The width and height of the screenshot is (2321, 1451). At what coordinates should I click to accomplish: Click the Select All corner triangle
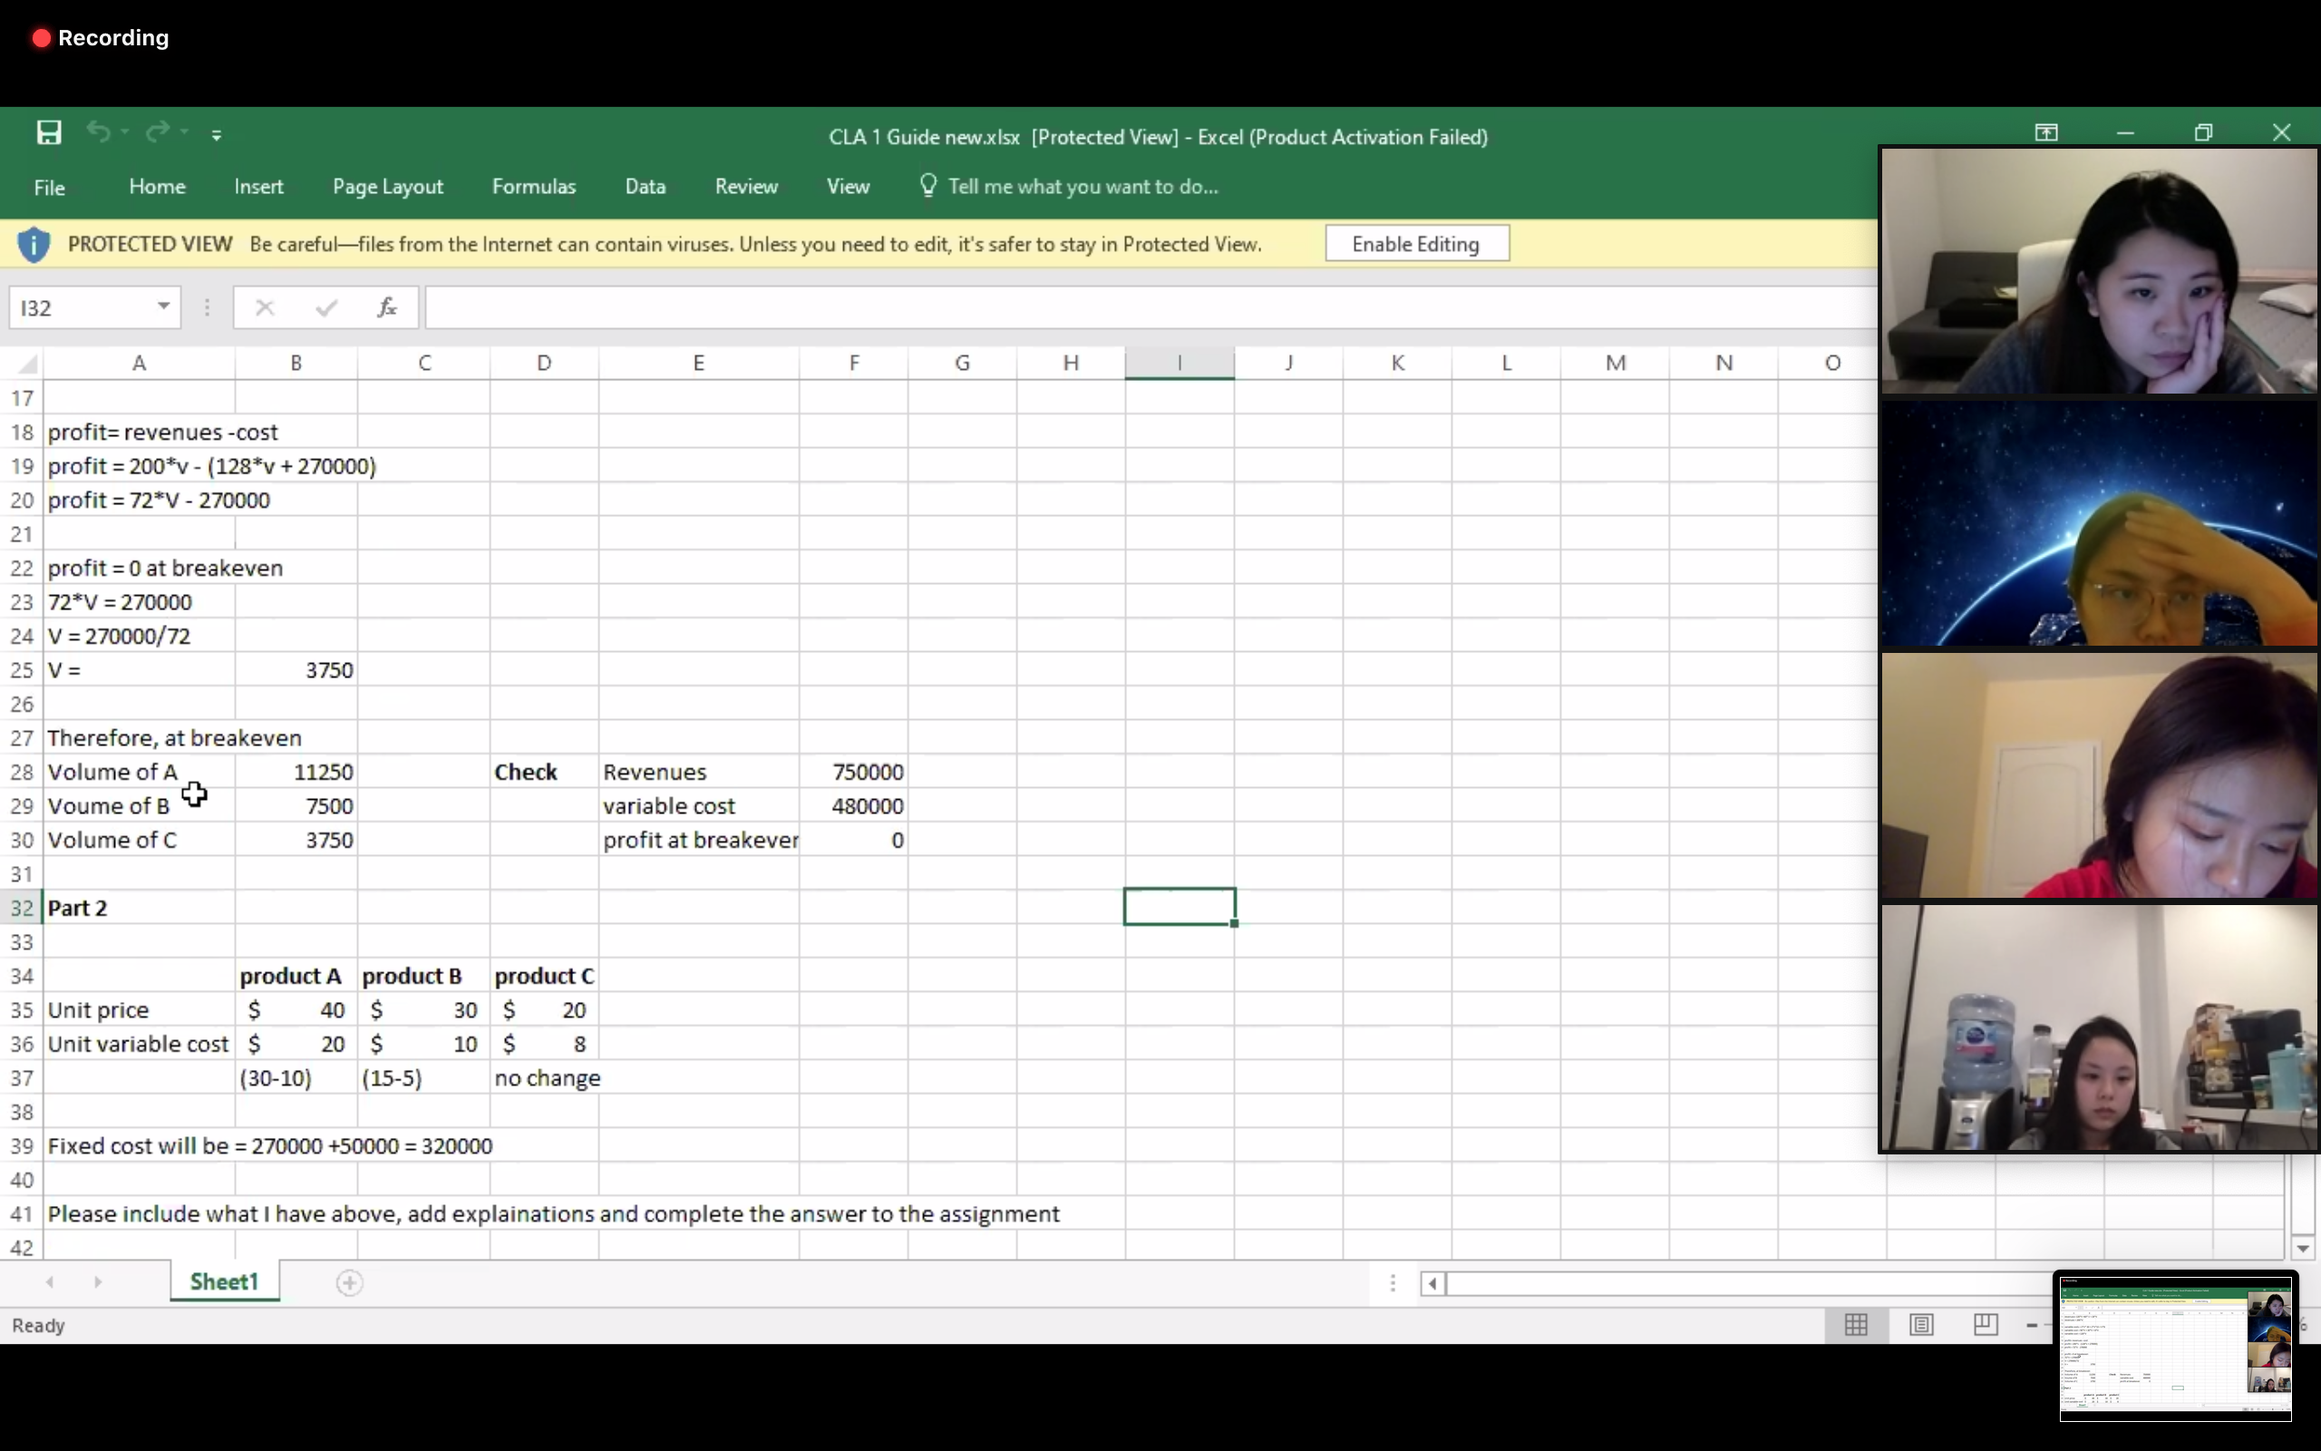(27, 364)
